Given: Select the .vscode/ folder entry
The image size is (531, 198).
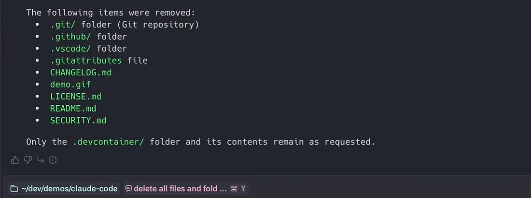Looking at the screenshot, I should 70,49.
